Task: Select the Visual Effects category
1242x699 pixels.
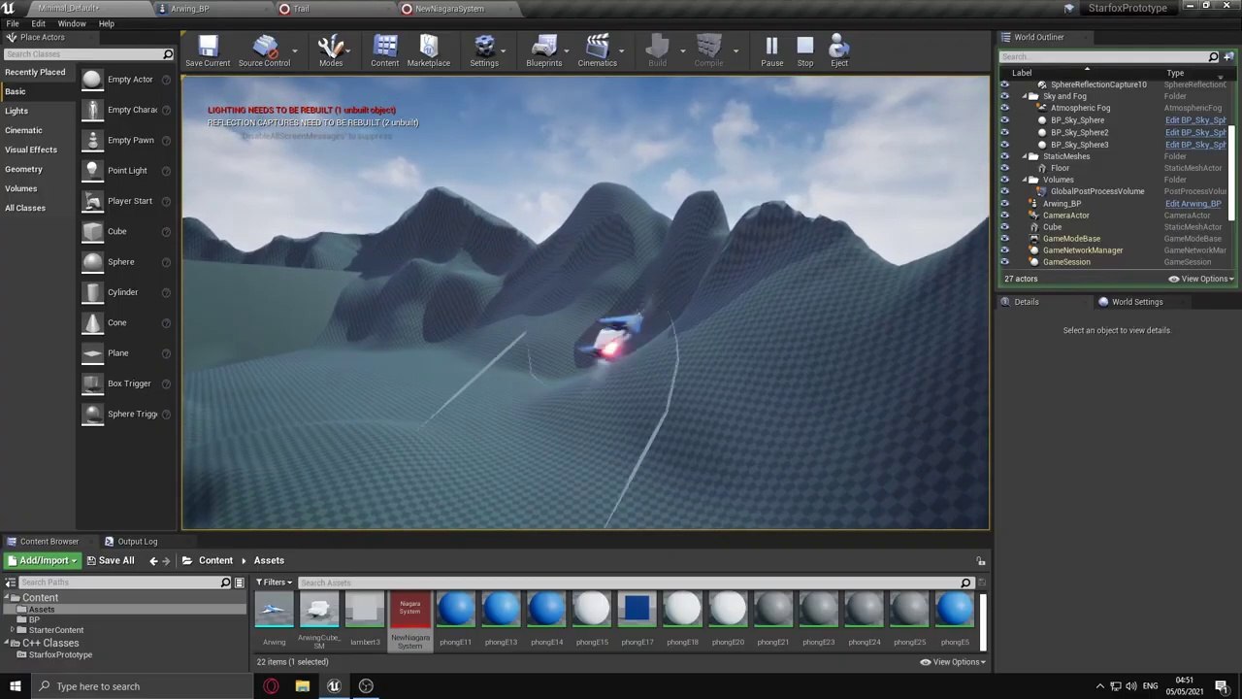Action: (31, 150)
